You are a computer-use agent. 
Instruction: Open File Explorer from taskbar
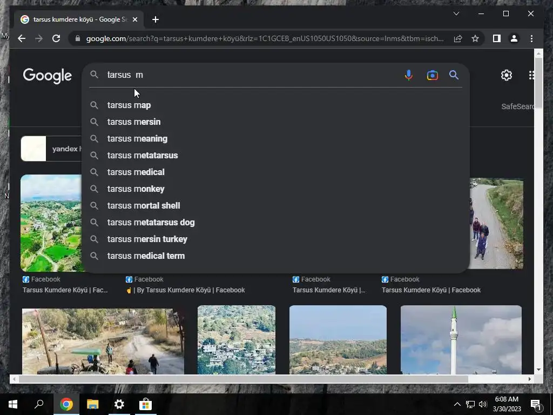pyautogui.click(x=93, y=404)
